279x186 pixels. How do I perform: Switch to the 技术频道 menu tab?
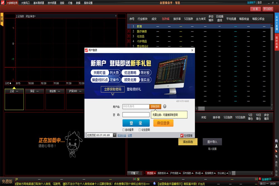52,3
